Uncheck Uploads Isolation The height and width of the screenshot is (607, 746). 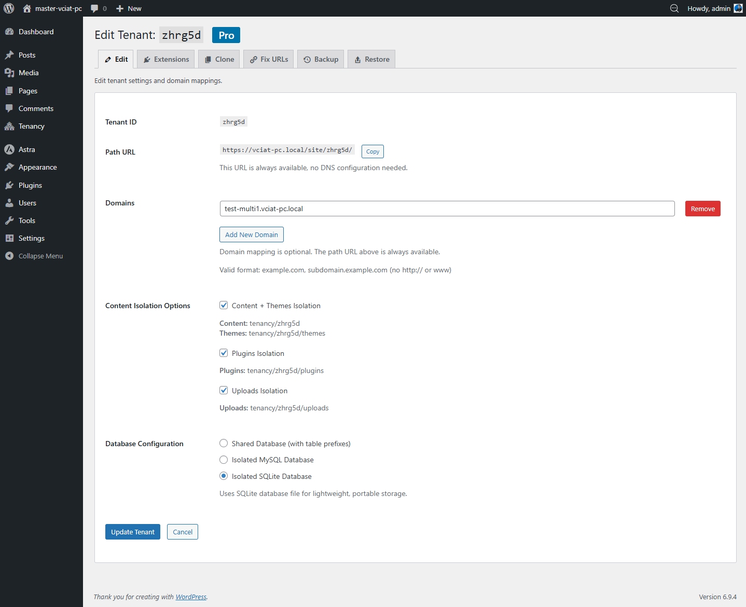point(224,390)
